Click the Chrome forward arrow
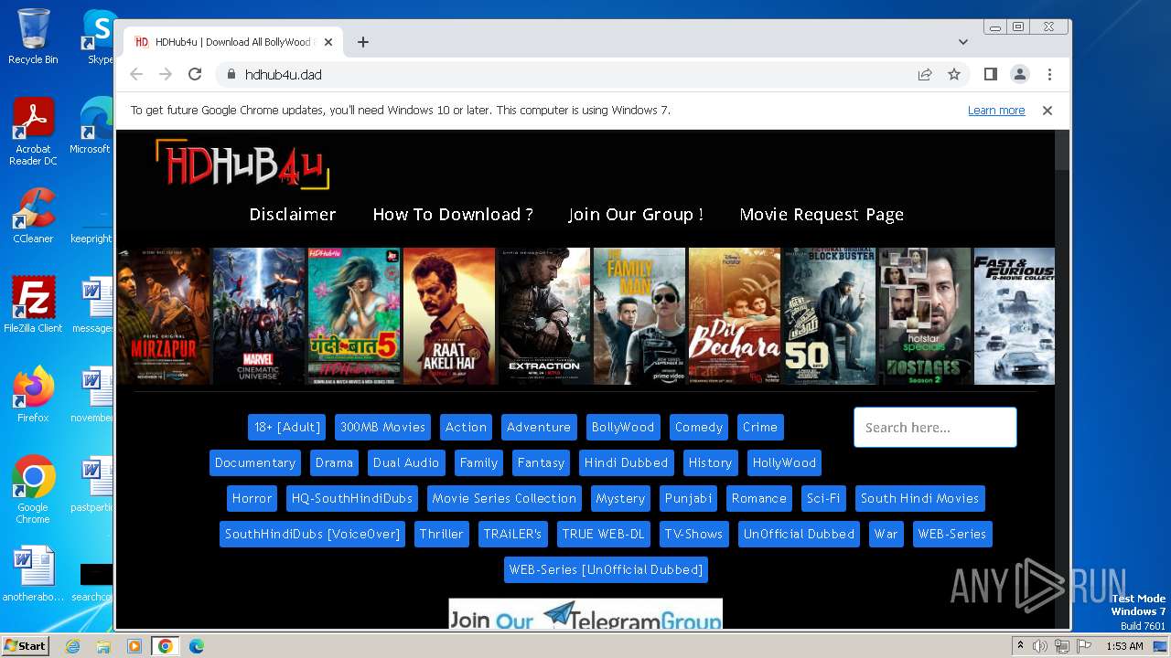The width and height of the screenshot is (1171, 658). pos(166,74)
